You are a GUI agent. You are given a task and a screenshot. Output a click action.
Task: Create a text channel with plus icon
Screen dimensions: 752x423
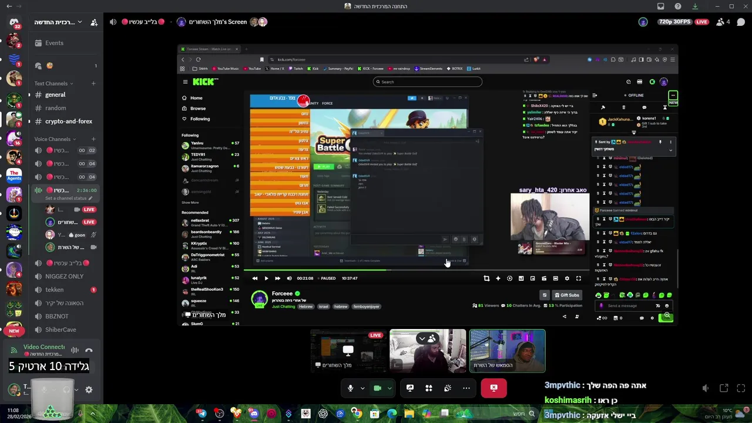(x=93, y=83)
